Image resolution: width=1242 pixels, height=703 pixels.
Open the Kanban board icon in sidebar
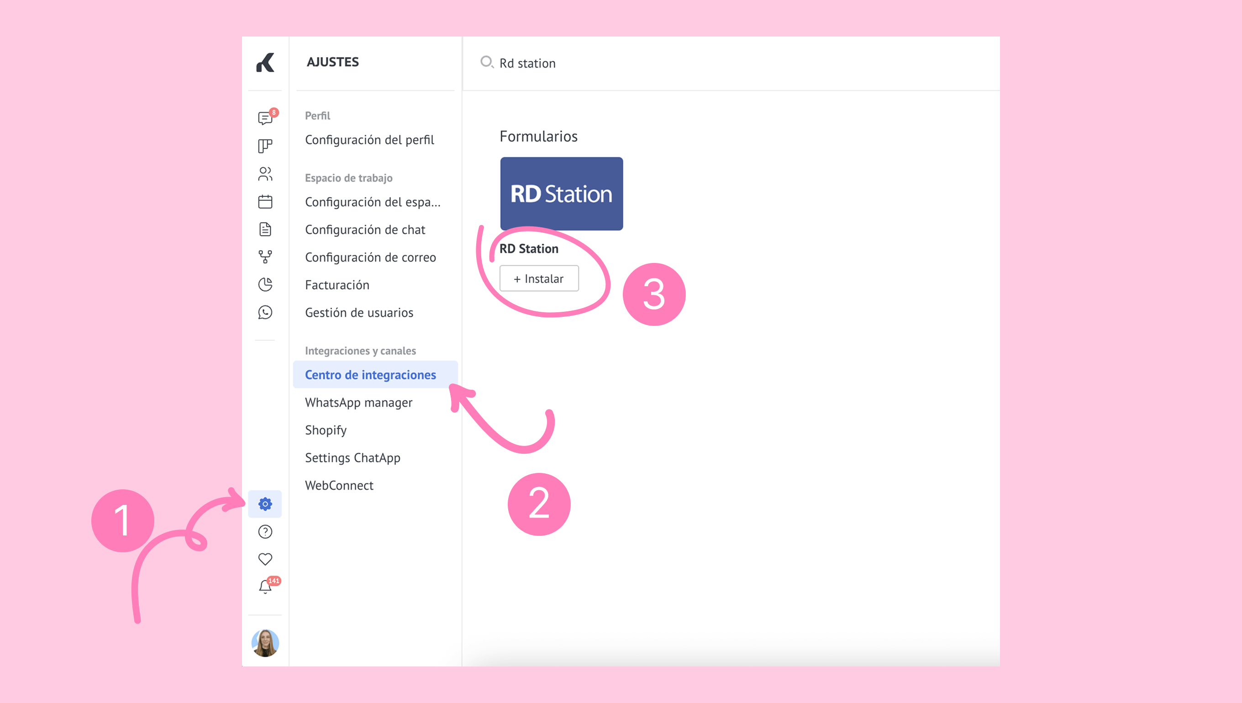265,146
